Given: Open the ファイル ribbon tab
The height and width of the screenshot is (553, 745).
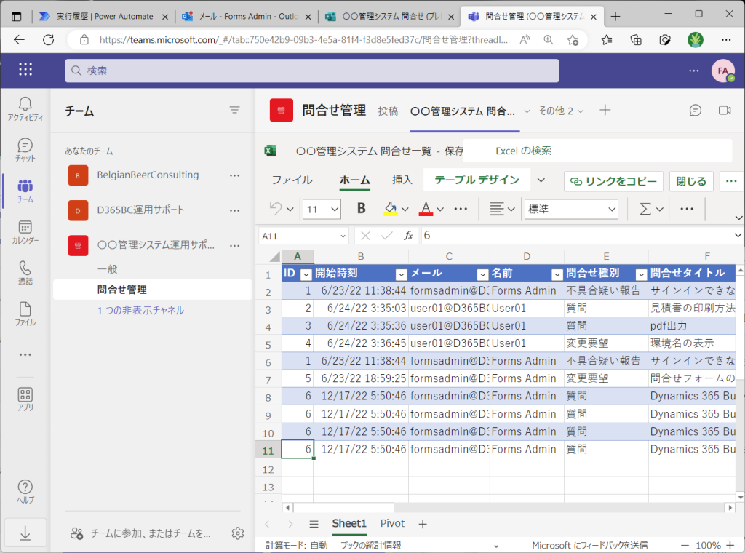Looking at the screenshot, I should coord(292,180).
